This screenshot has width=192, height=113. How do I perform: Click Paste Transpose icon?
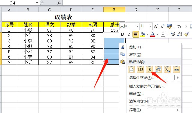[x=158, y=69]
